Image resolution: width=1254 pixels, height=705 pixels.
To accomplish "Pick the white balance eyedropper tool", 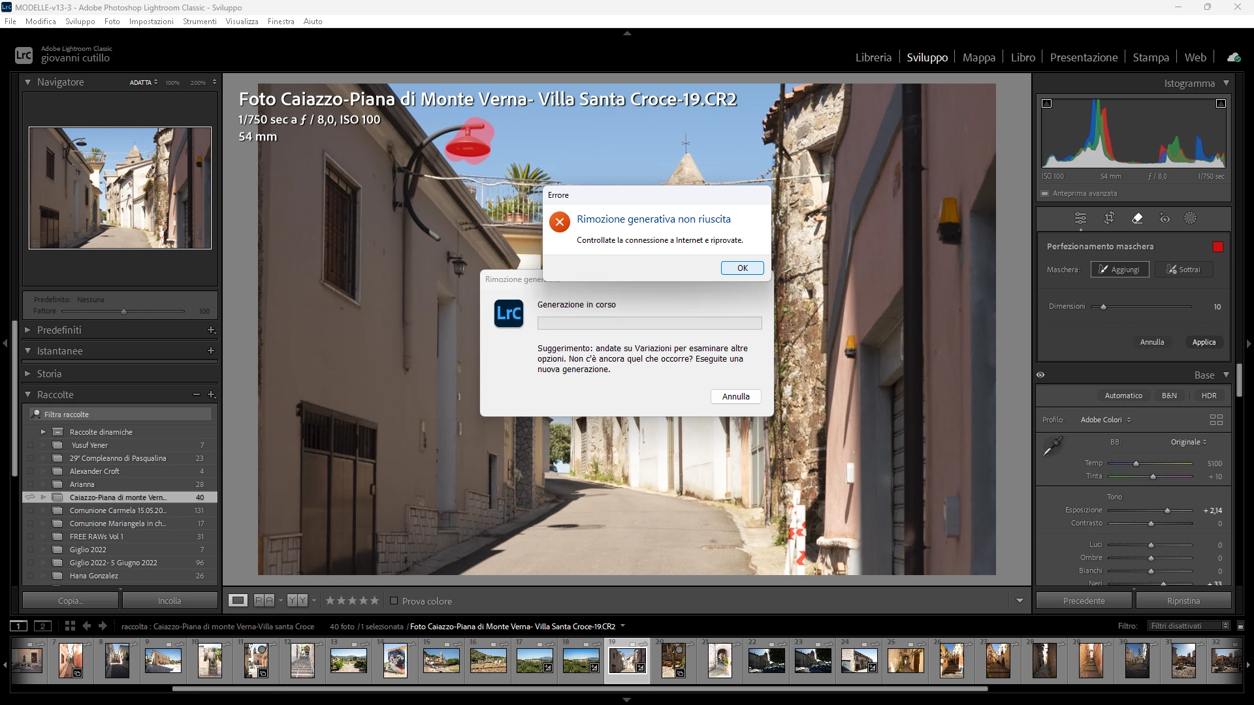I will [x=1052, y=446].
